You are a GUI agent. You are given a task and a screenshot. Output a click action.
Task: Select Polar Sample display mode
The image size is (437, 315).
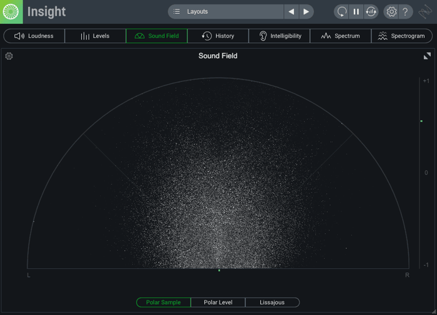click(x=164, y=303)
